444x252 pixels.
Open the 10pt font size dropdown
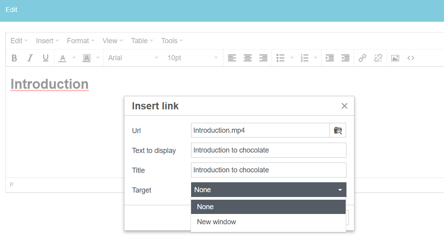[192, 58]
